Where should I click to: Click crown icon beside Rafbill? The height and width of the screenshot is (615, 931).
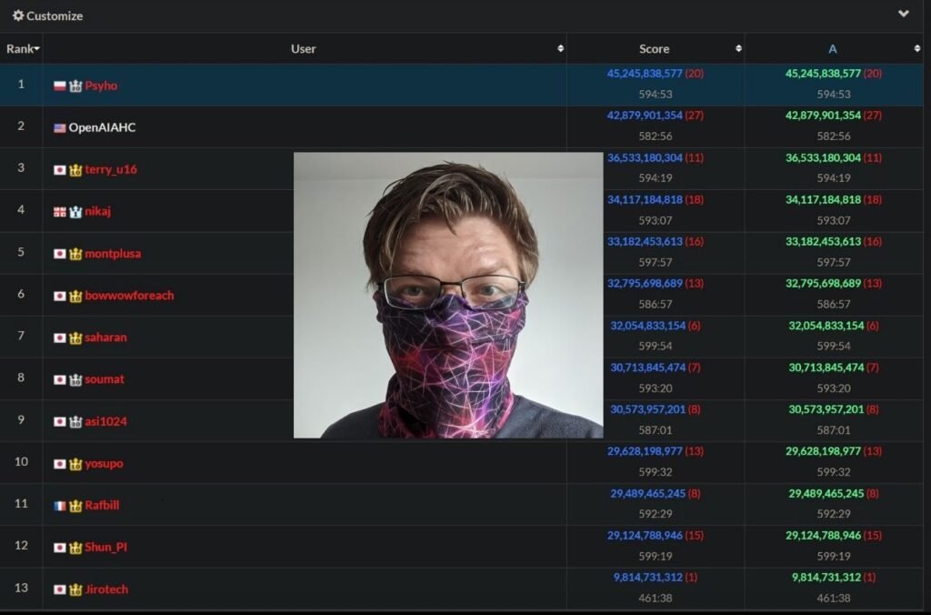75,506
